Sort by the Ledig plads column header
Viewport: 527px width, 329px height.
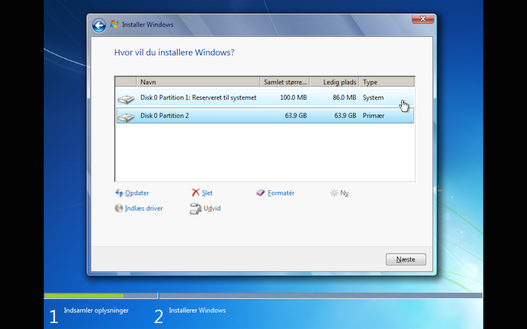(x=335, y=82)
